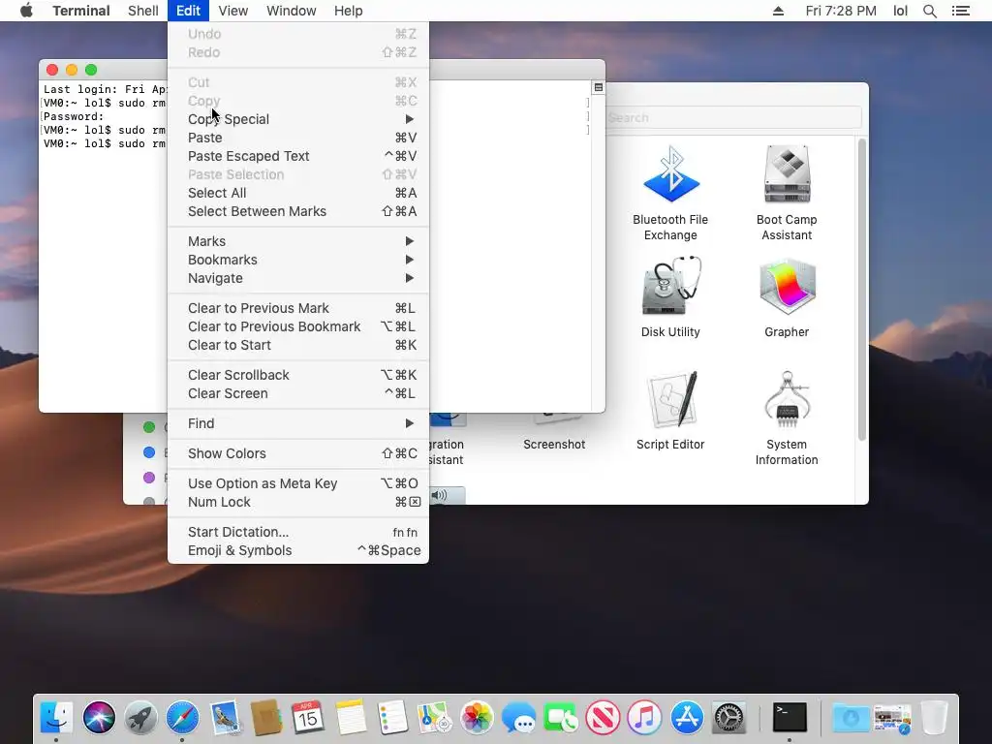Open System Preferences from the Dock
Viewport: 992px width, 744px height.
click(728, 718)
